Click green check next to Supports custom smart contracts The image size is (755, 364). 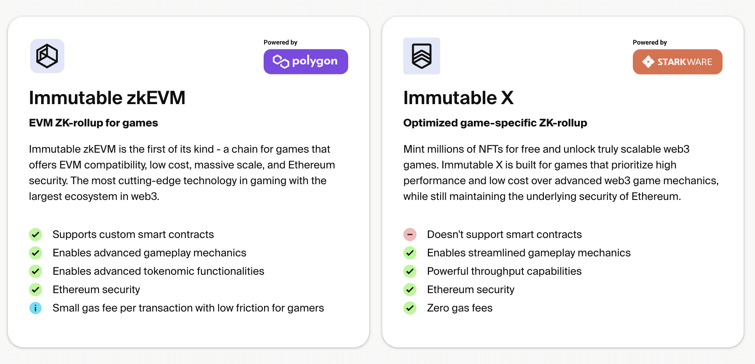(x=35, y=234)
